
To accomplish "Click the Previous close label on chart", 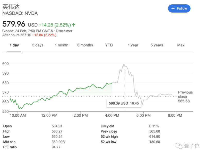I will point(185,94).
